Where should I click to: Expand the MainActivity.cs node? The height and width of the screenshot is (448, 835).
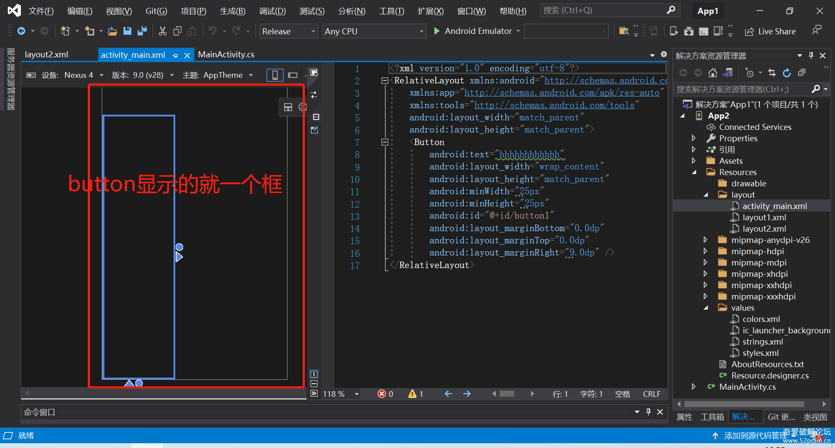click(694, 387)
